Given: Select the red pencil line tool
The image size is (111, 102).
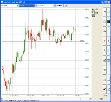Looking at the screenshot, I should click(109, 89).
